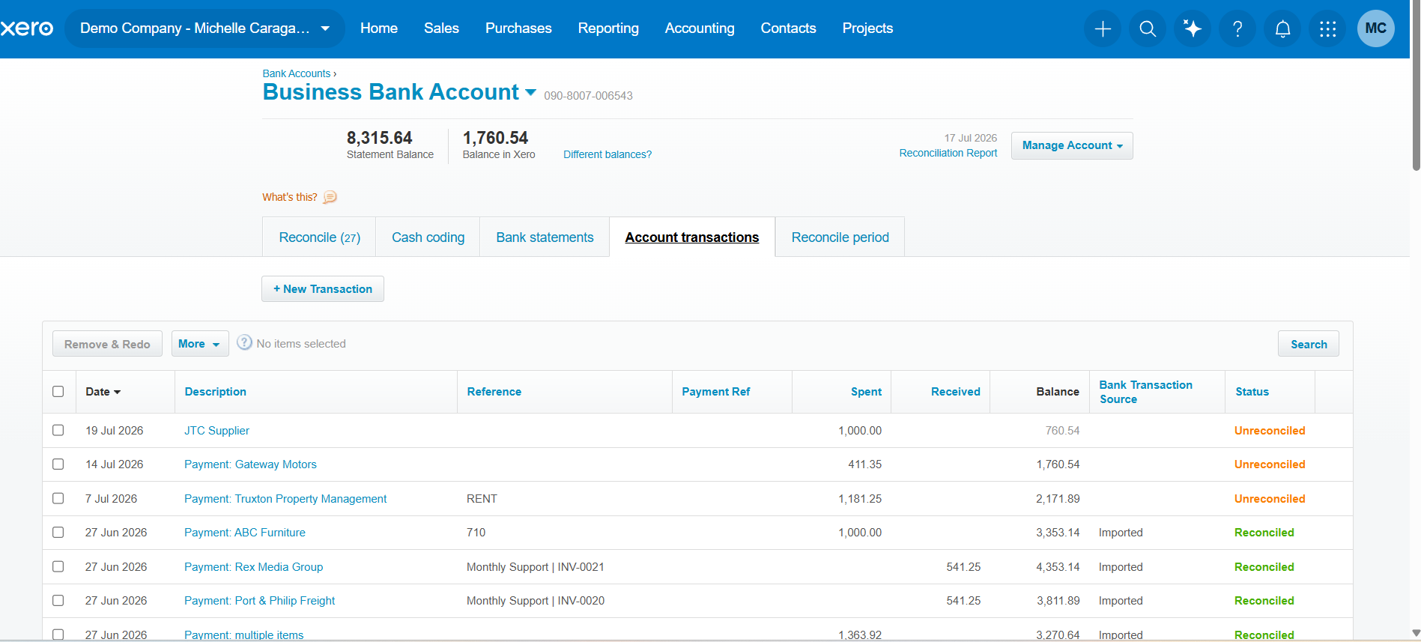Click the Unreconciled status for JTC Supplier

pyautogui.click(x=1270, y=431)
